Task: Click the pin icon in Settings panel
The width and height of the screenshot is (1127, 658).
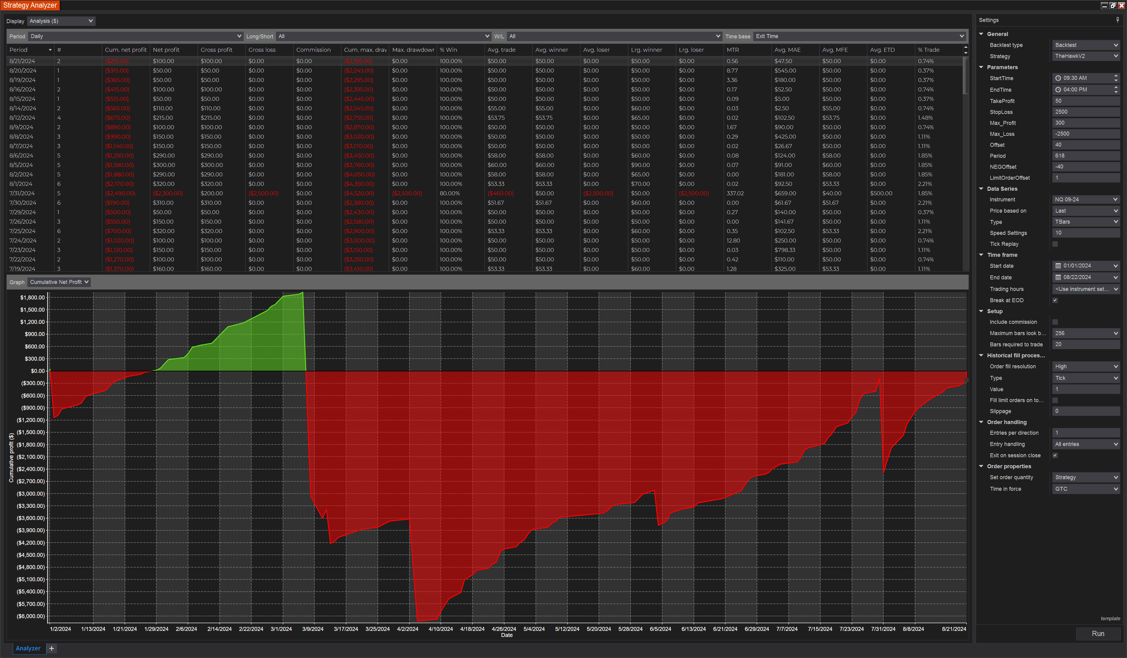Action: point(1117,20)
